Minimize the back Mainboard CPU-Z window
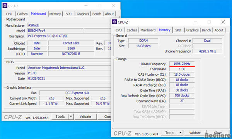Viewport: 232px width, 139px height. (86, 6)
